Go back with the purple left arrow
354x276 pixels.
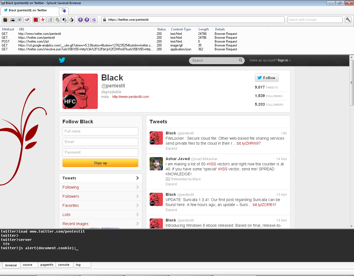pyautogui.click(x=80, y=20)
